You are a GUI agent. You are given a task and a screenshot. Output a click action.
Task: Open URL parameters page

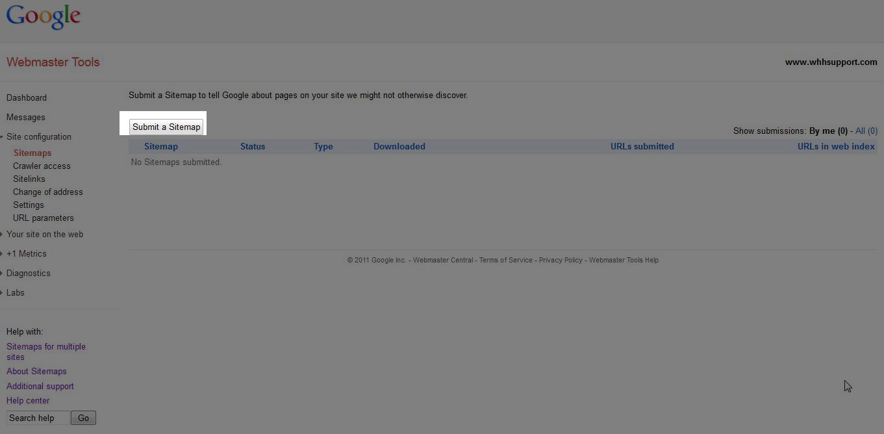pyautogui.click(x=44, y=218)
